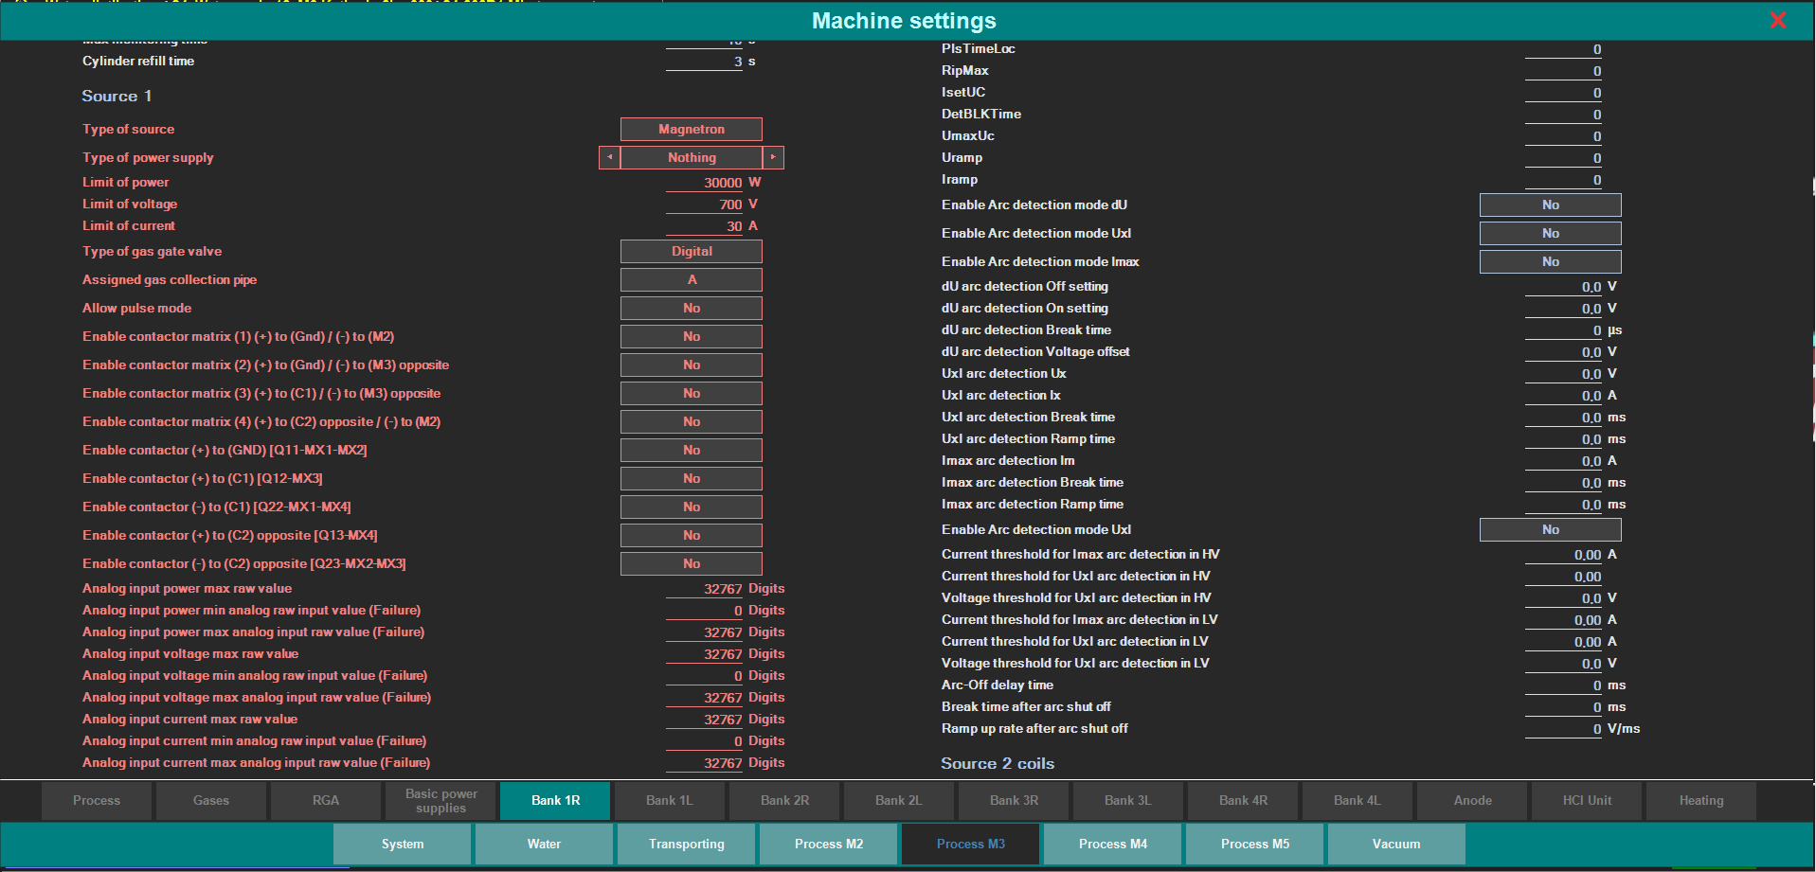Click right arrow of power supply type
This screenshot has width=1816, height=872.
coord(773,157)
